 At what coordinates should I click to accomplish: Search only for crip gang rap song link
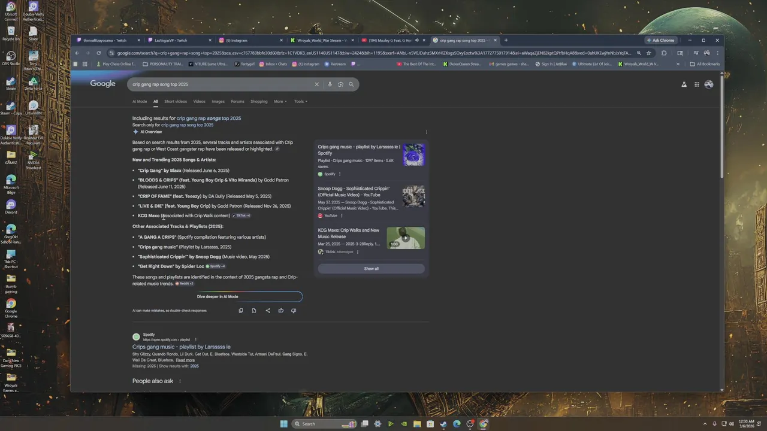click(187, 125)
